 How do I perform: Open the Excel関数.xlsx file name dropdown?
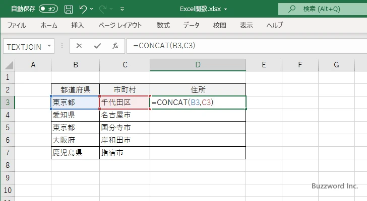[x=226, y=10]
